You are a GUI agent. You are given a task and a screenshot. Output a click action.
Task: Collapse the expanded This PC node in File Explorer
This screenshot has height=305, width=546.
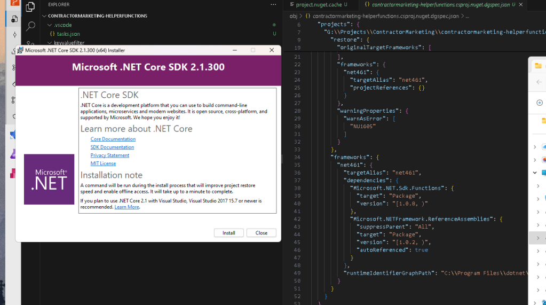[535, 173]
